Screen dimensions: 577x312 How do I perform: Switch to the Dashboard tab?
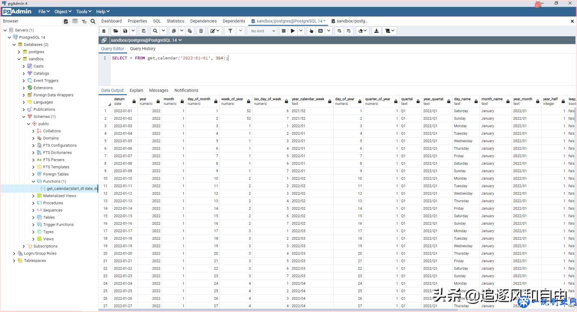point(112,21)
